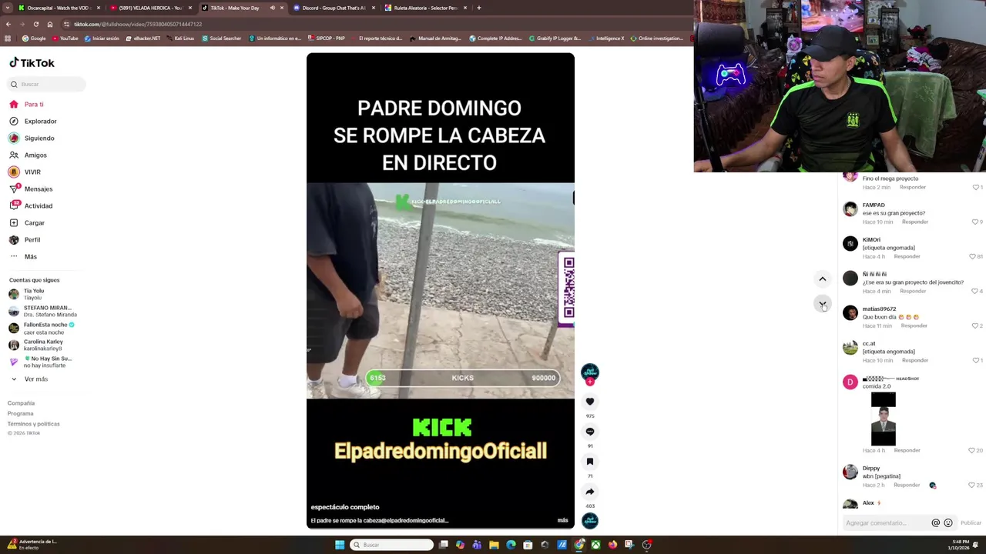Reply to KiMOri's comment

tap(907, 256)
